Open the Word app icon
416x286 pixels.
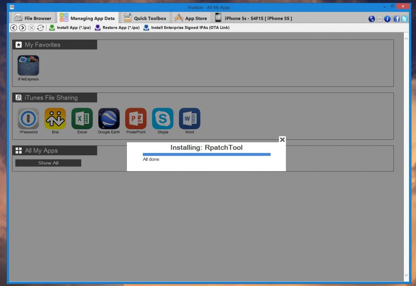point(190,119)
